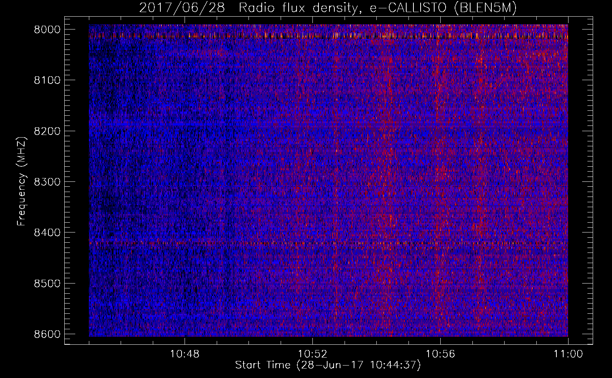Select the 8500 frequency axis label
Viewport: 612px width, 378px height.
pyautogui.click(x=47, y=284)
